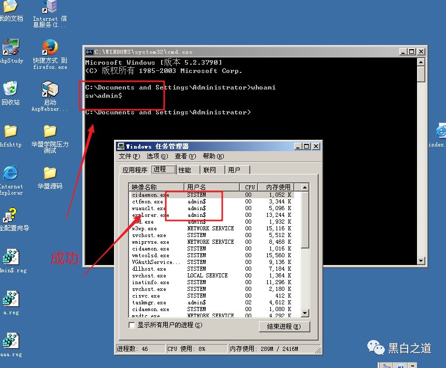Click the 结束进程 button
This screenshot has width=446, height=368.
284,327
